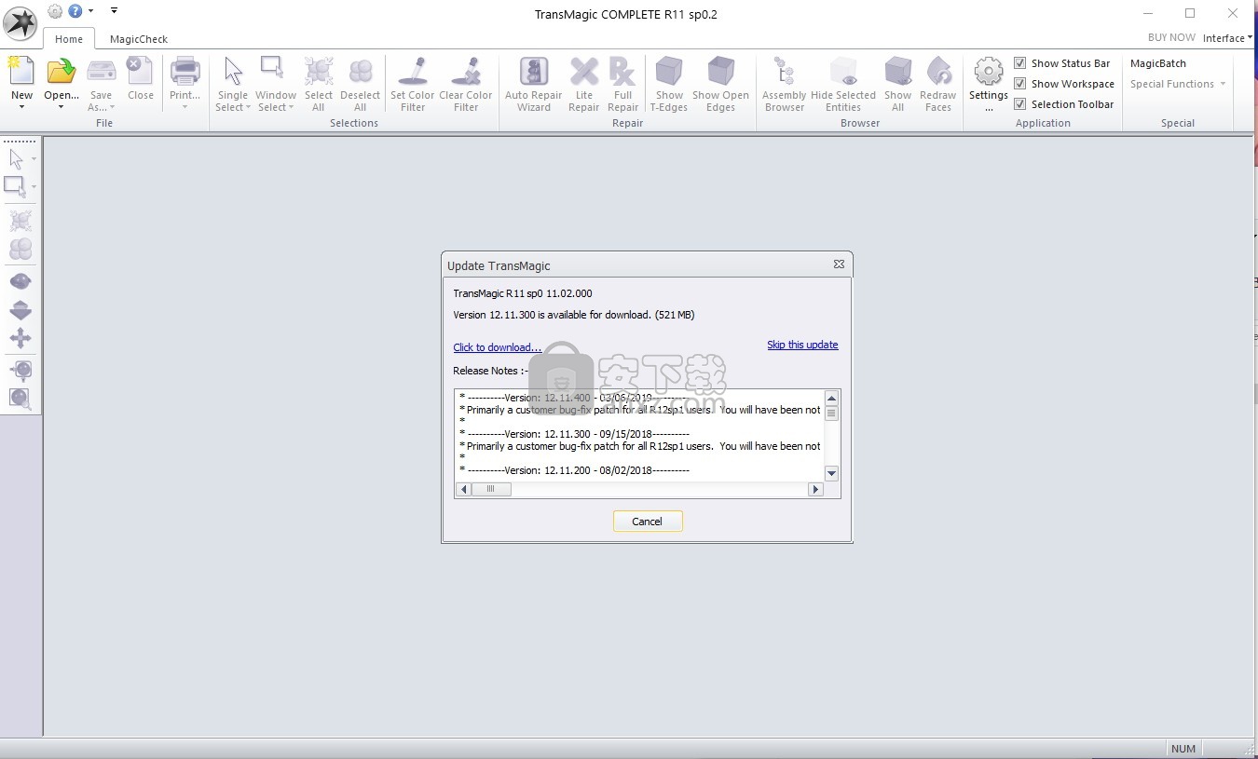Click the pan four-arrow icon in side toolbar
1258x759 pixels.
pos(21,338)
